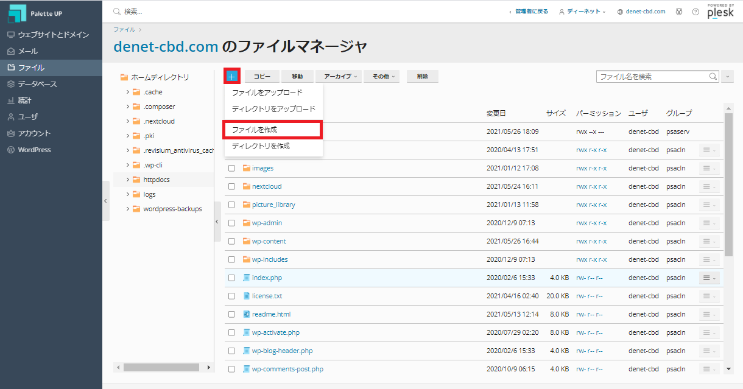
Task: Click globe icon beside denet-cbd.com
Action: 621,12
